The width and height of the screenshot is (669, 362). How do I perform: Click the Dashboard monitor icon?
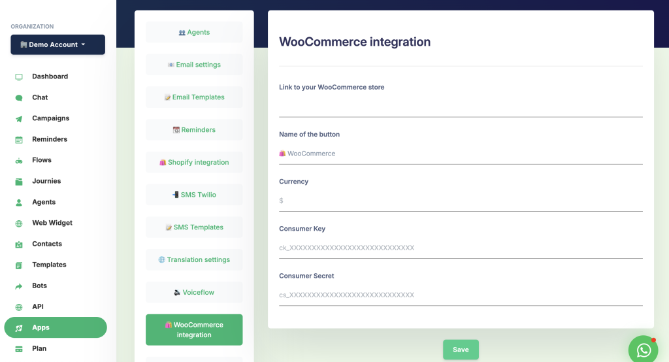coord(19,77)
